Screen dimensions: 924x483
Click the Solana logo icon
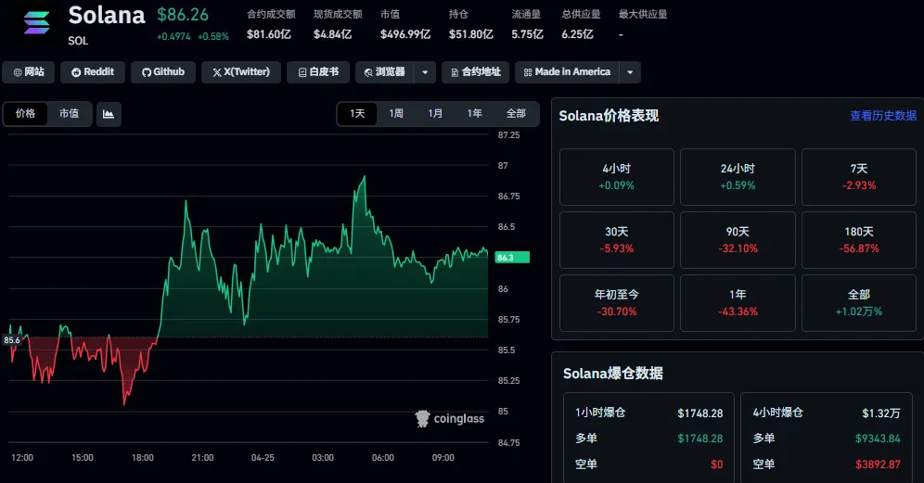(x=36, y=22)
